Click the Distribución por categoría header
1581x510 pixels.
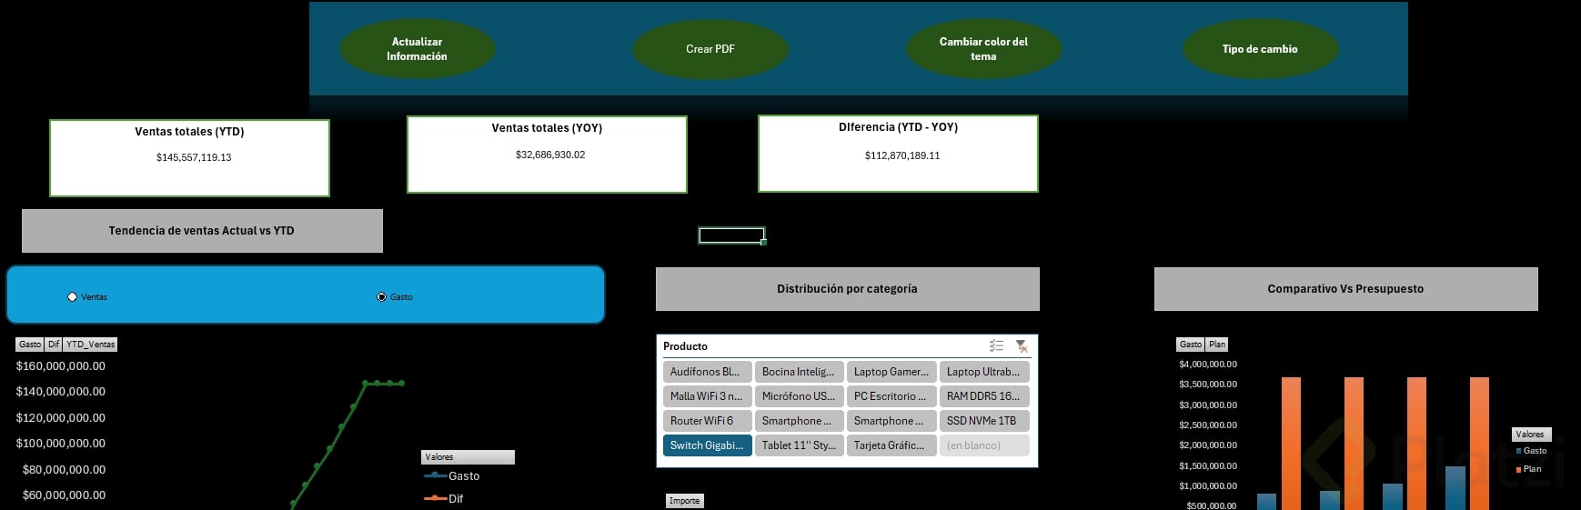pyautogui.click(x=847, y=289)
